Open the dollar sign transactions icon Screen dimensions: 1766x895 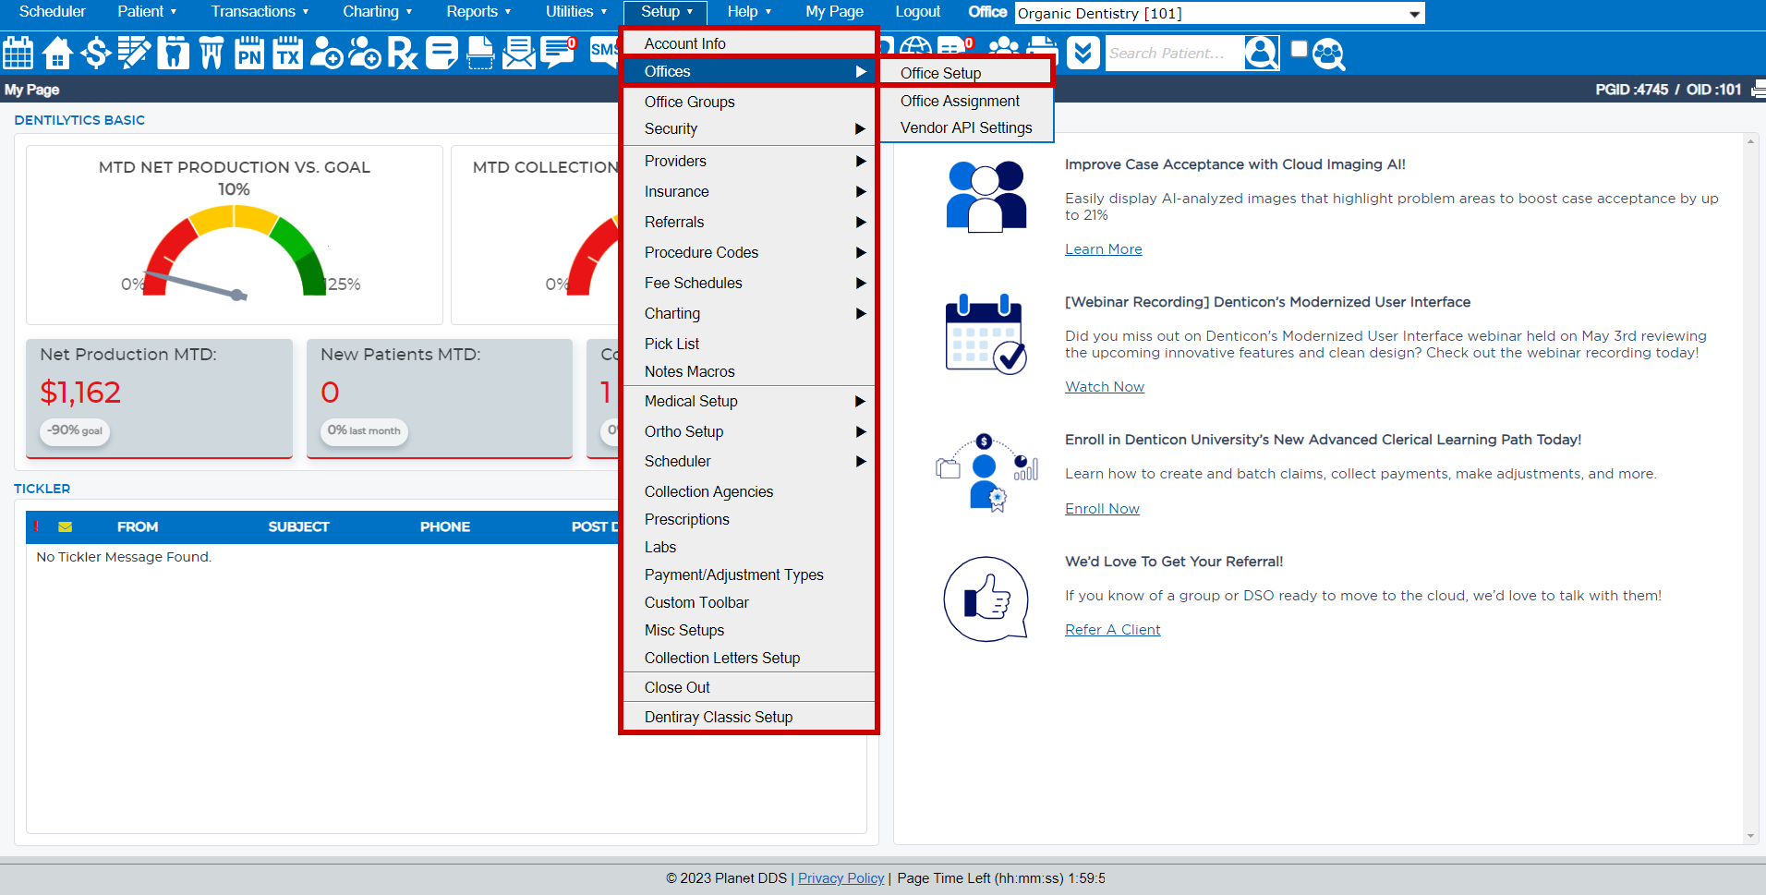[95, 53]
